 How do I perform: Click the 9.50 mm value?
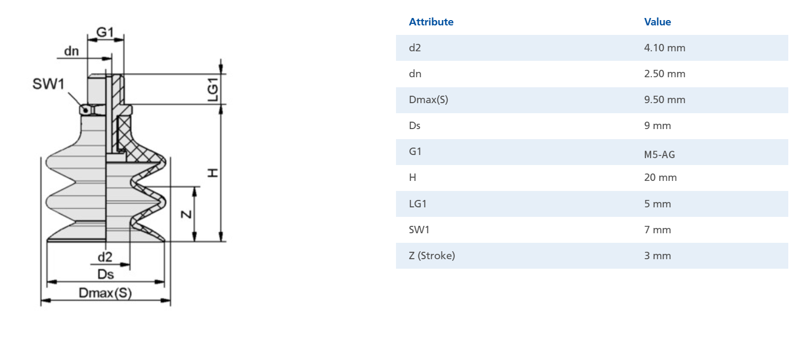[664, 100]
